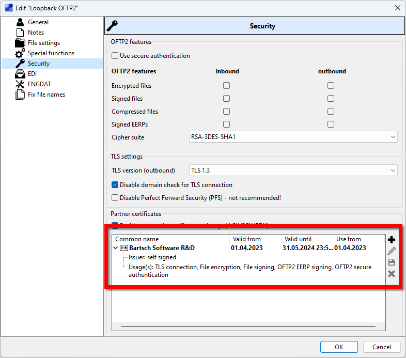This screenshot has height=358, width=406.
Task: Click the General person icon
Action: 20,22
